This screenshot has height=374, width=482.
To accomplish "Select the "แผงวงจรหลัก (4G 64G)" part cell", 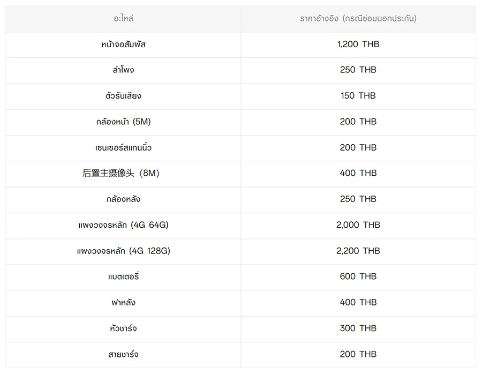I will 123,225.
